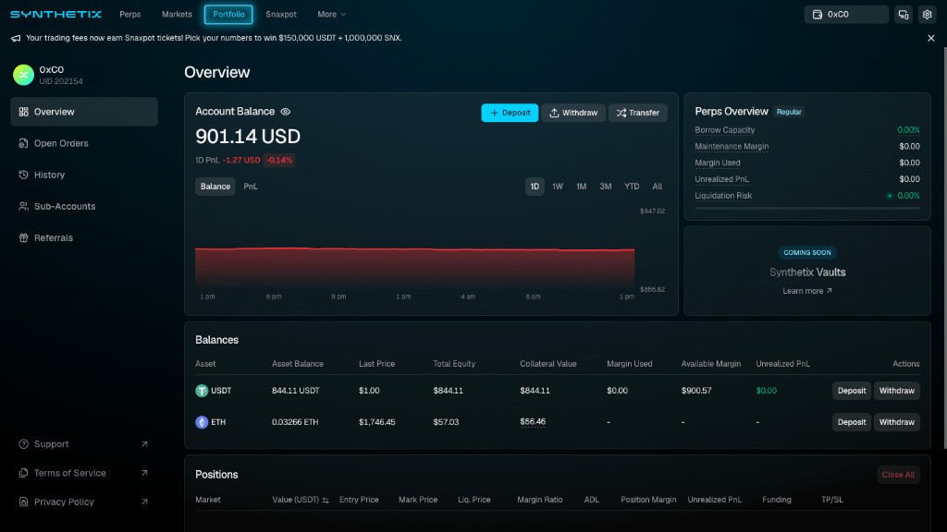The image size is (947, 532).
Task: Toggle account balance visibility eye icon
Action: click(x=286, y=112)
